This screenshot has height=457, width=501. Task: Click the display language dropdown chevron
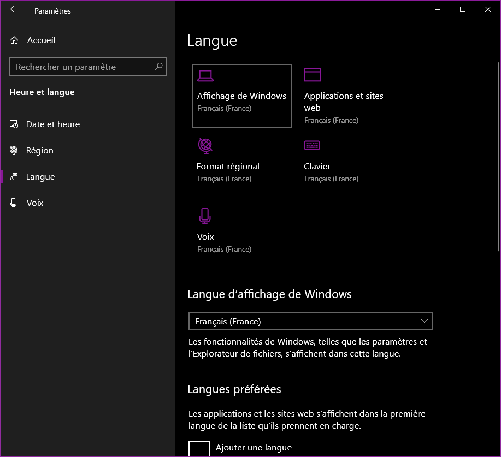[425, 321]
